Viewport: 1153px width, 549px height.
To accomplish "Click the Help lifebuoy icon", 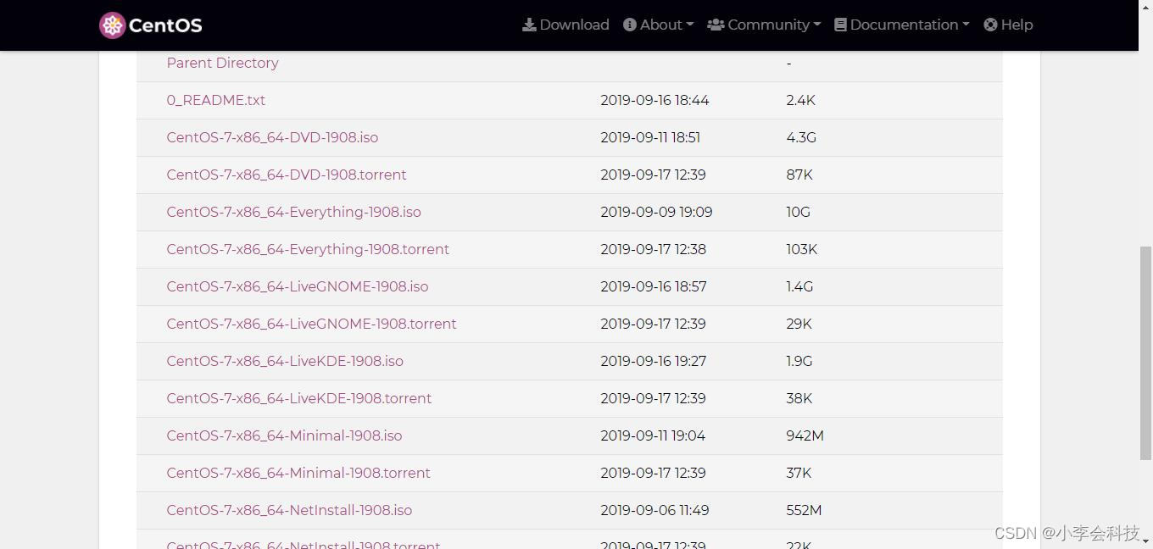I will coord(990,25).
